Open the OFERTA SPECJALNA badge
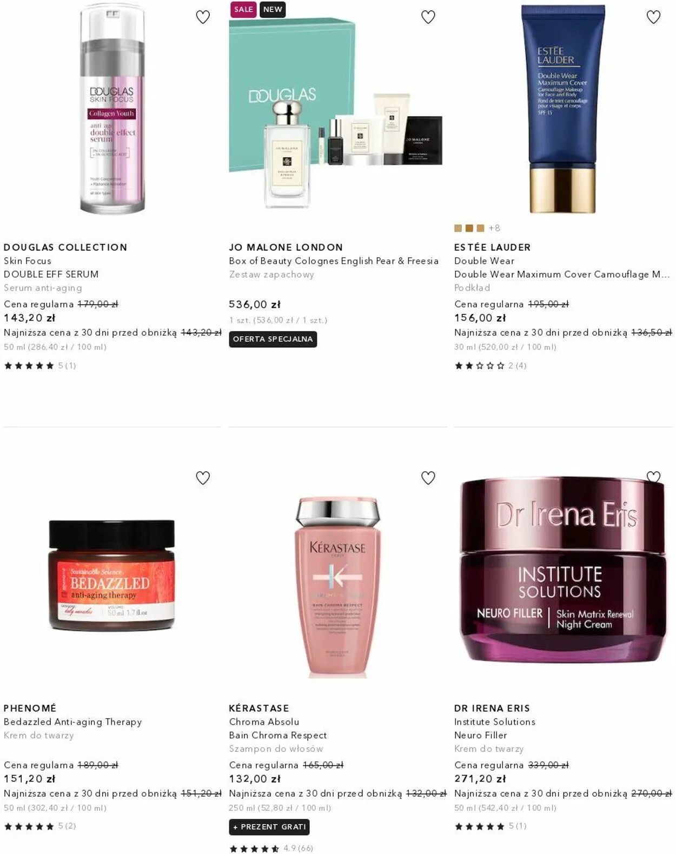This screenshot has height=854, width=676. (x=273, y=339)
